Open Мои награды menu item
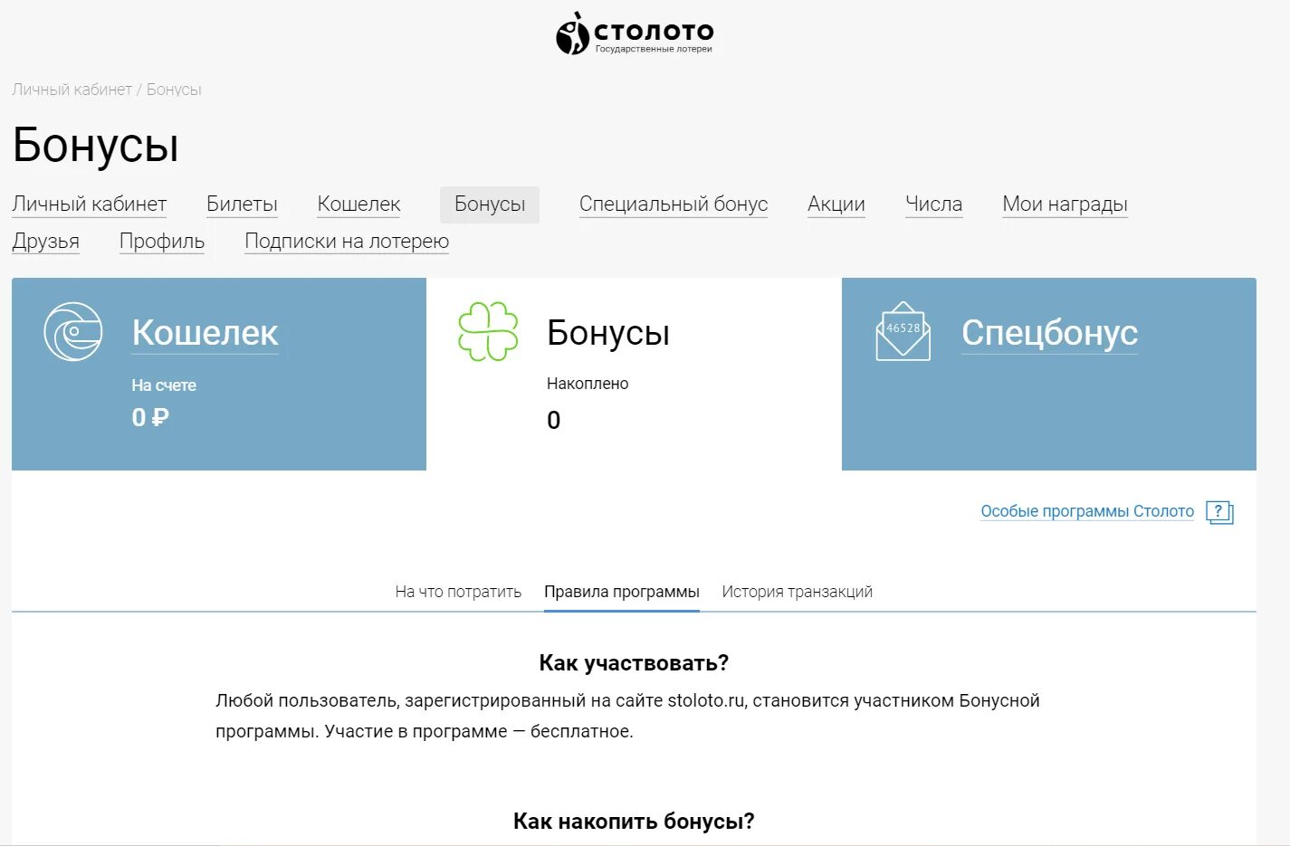Image resolution: width=1290 pixels, height=846 pixels. pyautogui.click(x=1065, y=204)
